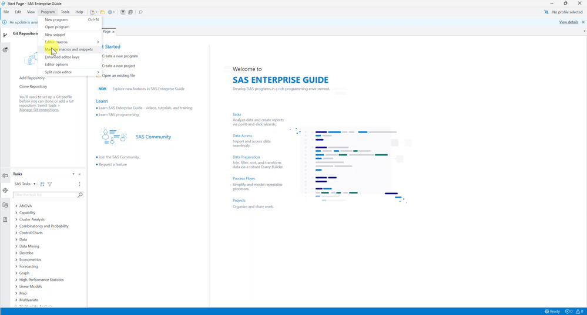This screenshot has width=587, height=315.
Task: Open the Tasks panel header dropdown arrow
Action: click(x=73, y=174)
